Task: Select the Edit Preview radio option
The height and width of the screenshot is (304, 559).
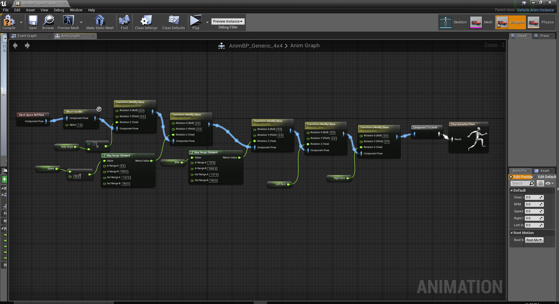Action: click(511, 177)
